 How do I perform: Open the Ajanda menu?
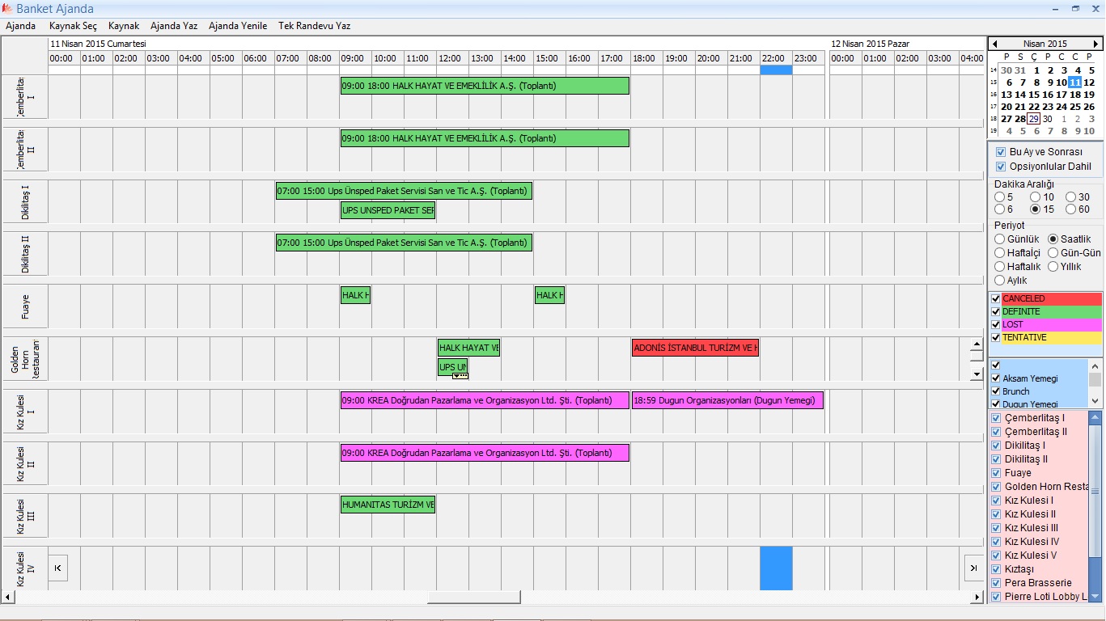(x=21, y=26)
